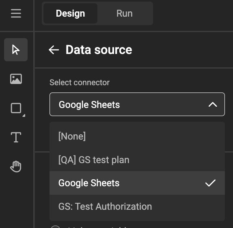Choose the checked Google Sheets option
Screen dimensions: 233x228
[137, 183]
